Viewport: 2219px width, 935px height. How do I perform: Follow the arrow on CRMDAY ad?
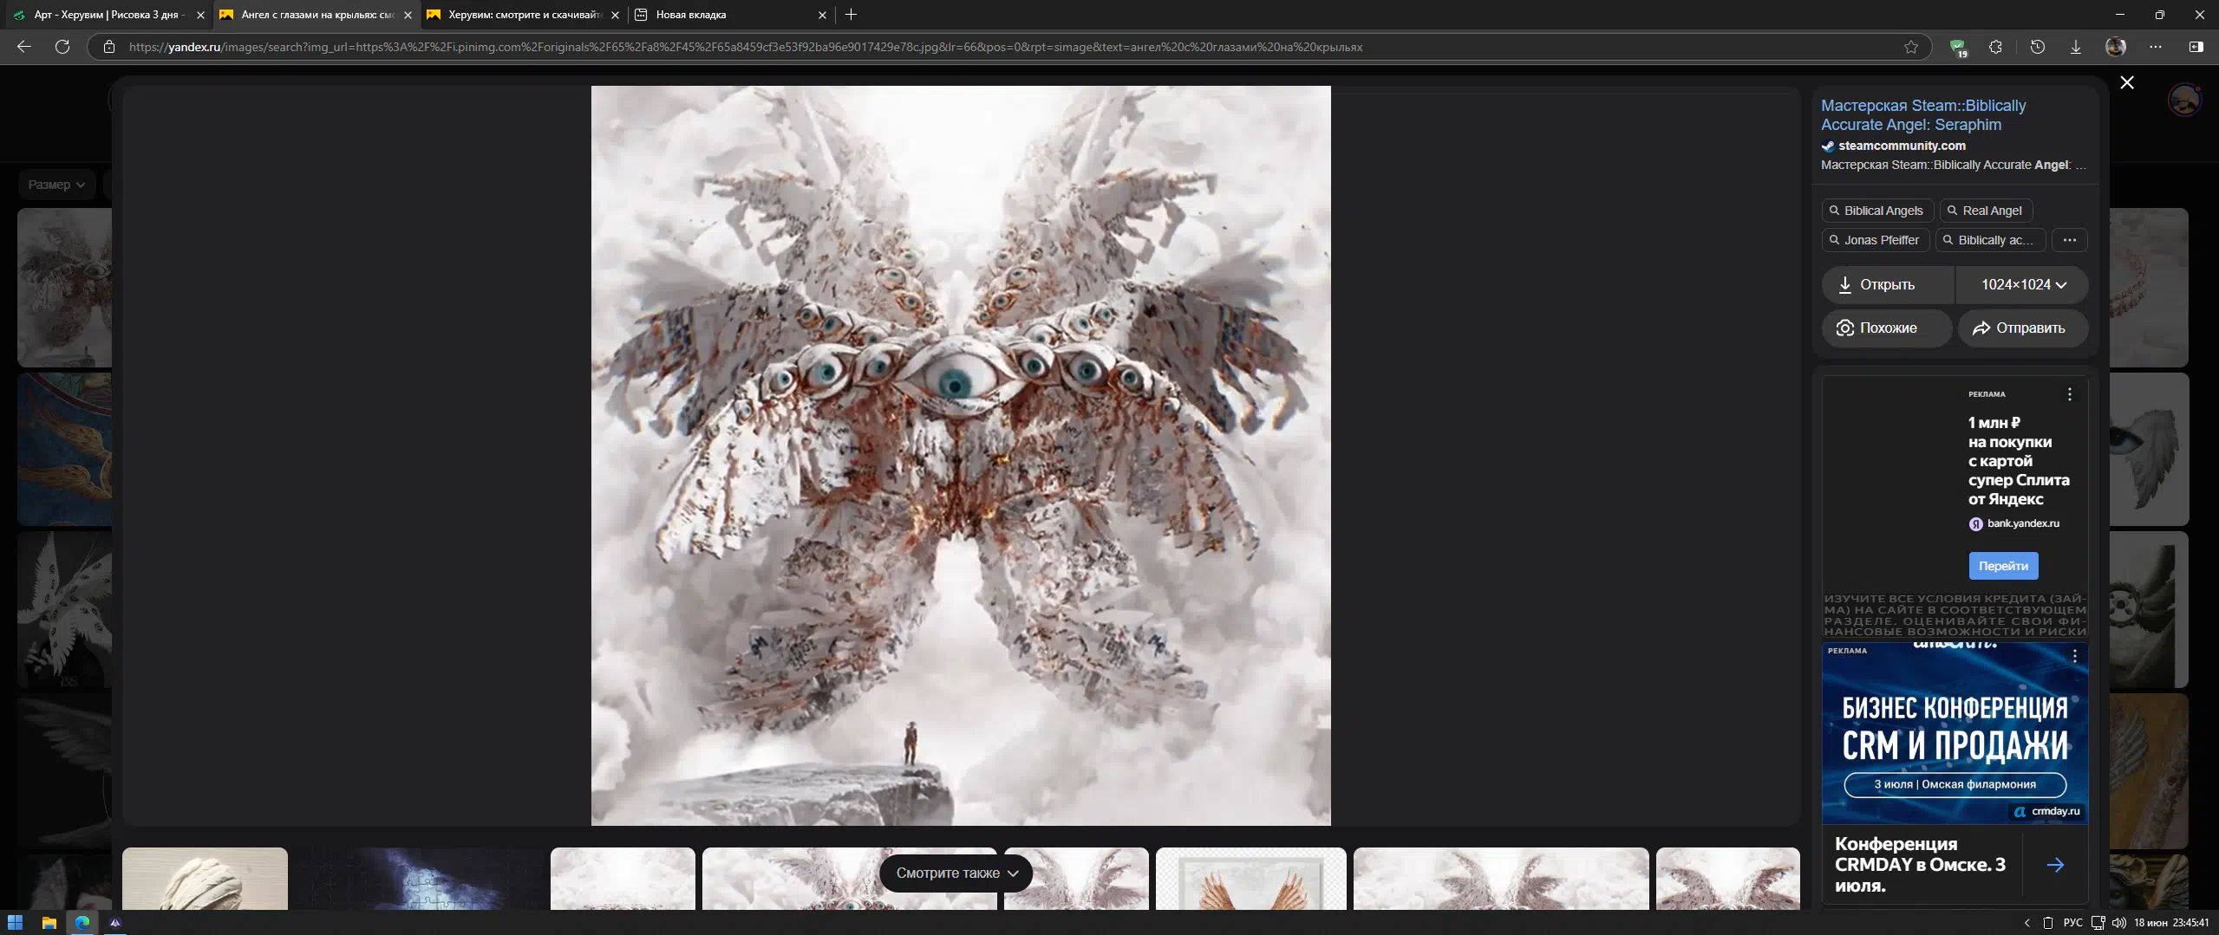click(x=2055, y=865)
